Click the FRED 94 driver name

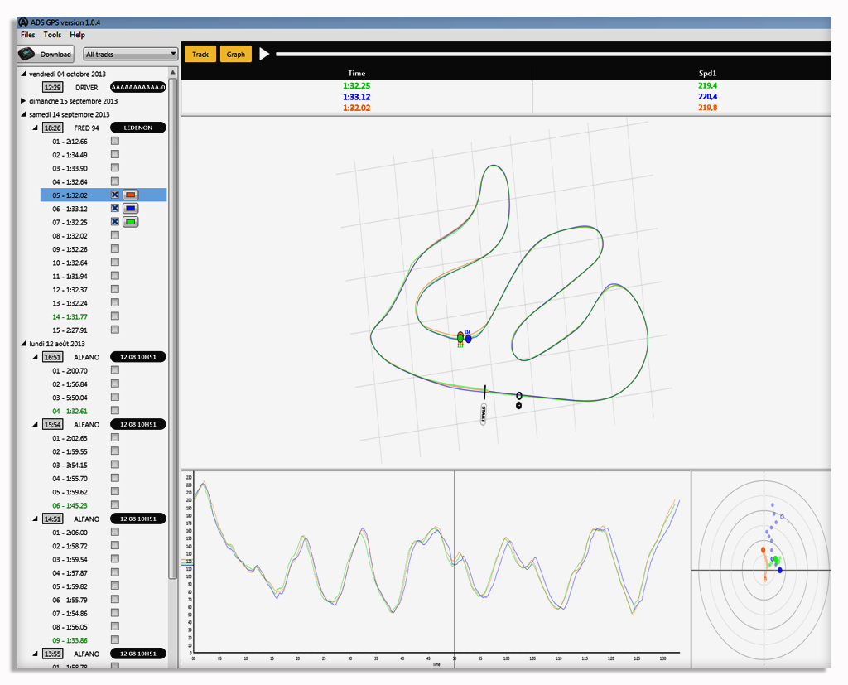tap(86, 128)
